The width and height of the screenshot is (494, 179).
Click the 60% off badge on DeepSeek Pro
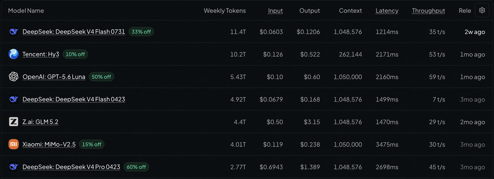136,167
